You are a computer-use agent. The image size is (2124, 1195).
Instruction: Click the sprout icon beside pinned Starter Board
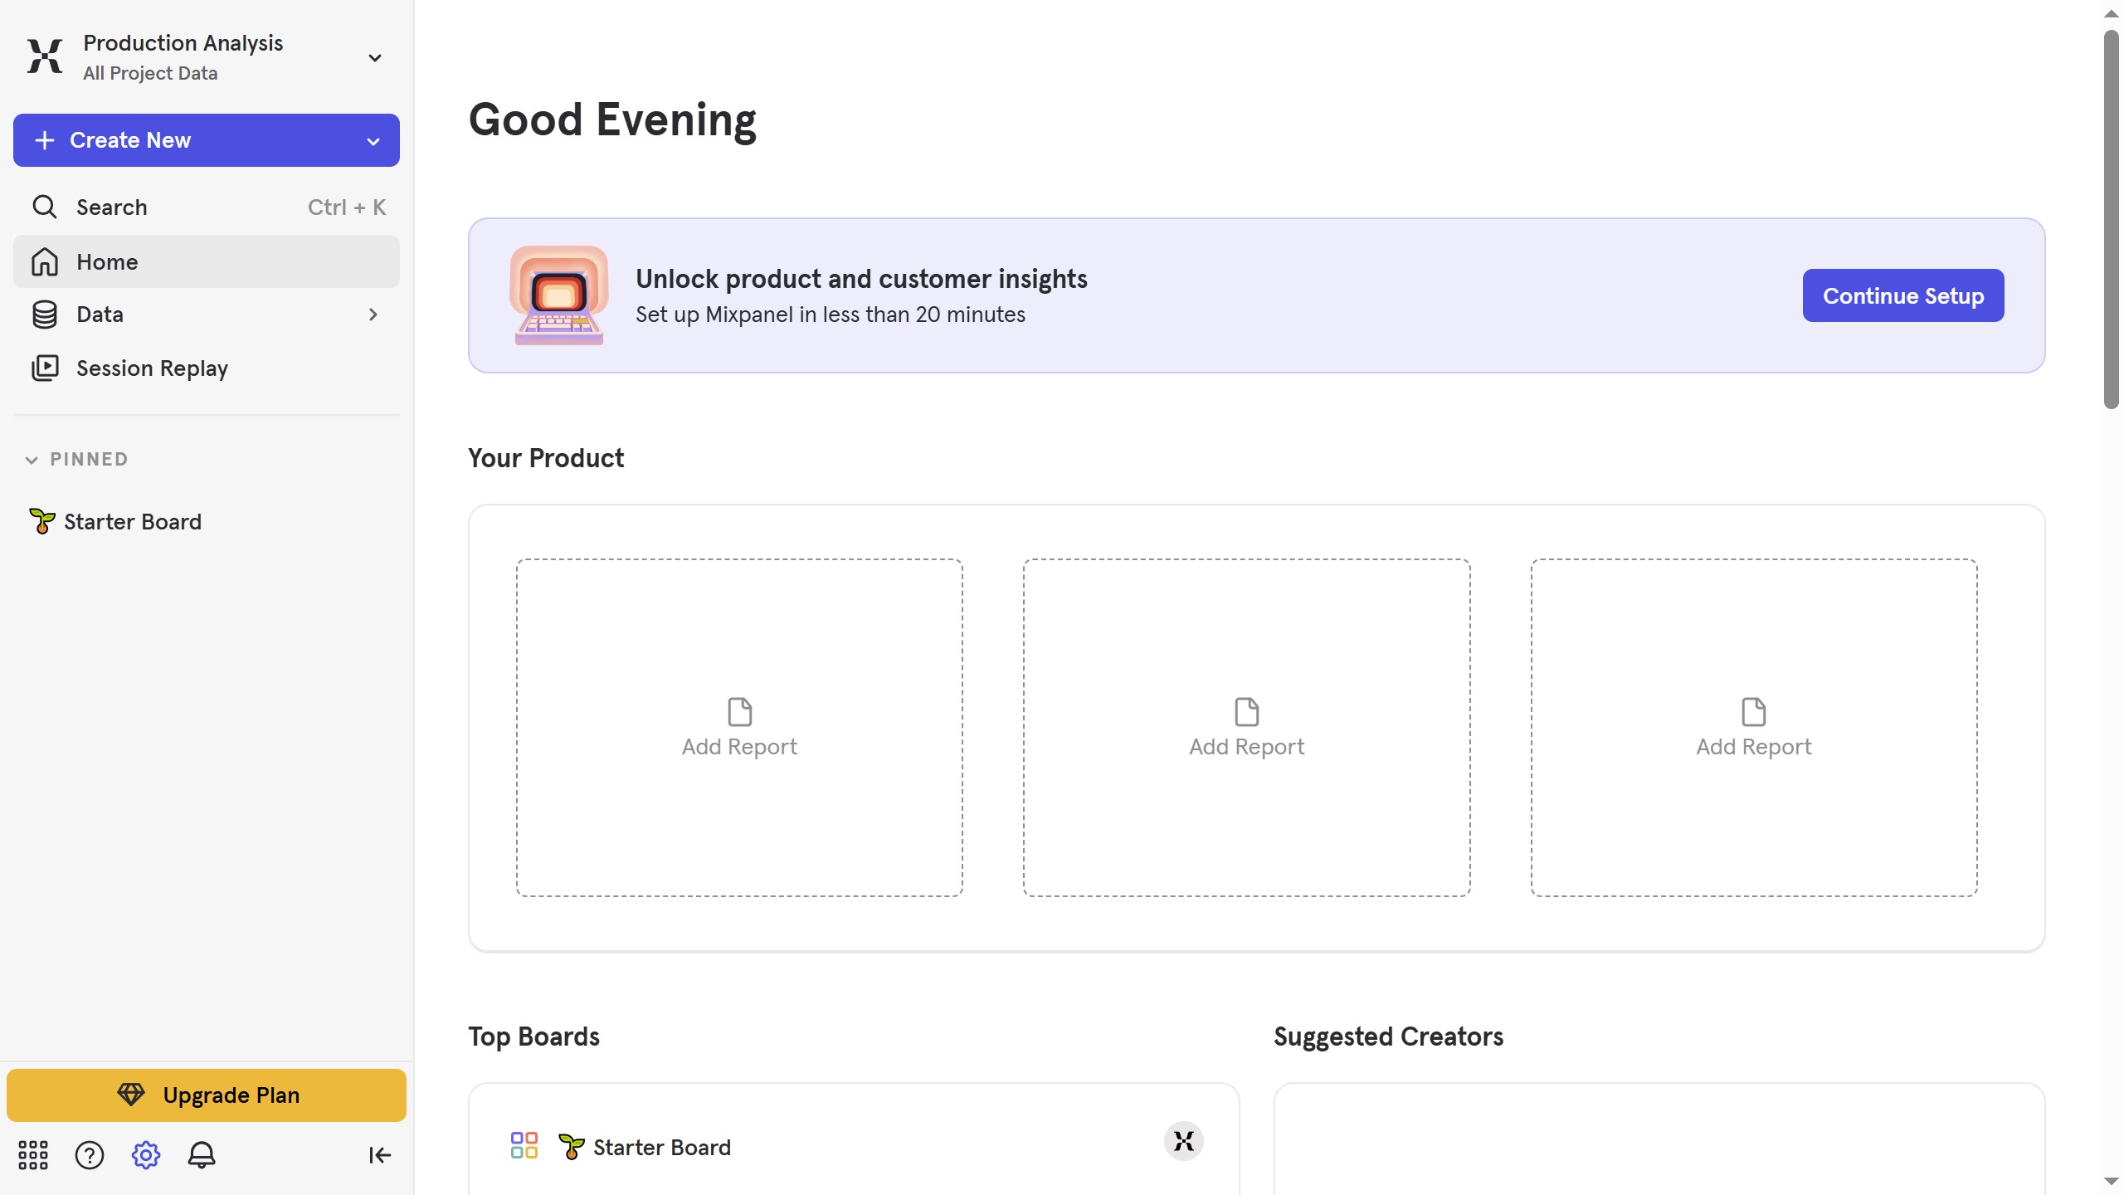tap(41, 521)
